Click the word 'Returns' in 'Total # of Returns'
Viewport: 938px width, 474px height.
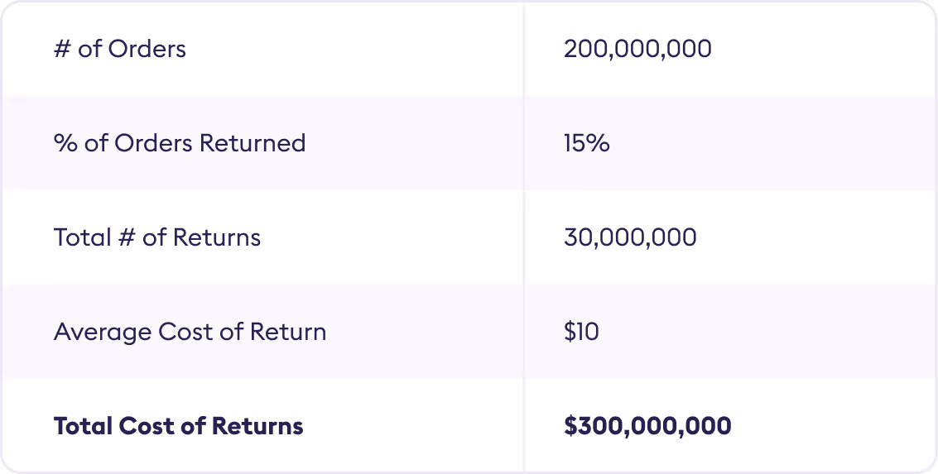tap(217, 238)
